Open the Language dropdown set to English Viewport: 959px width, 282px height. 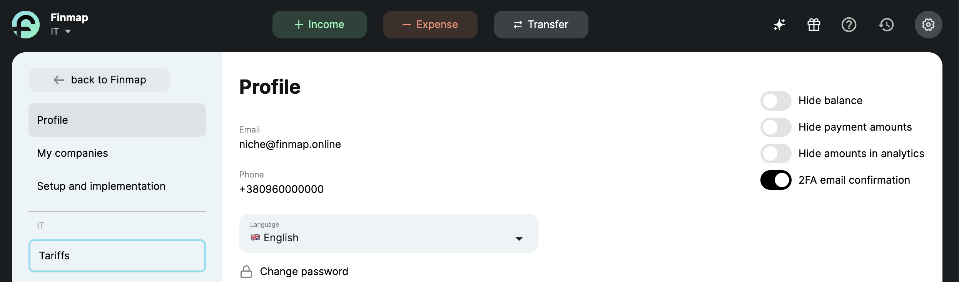389,234
